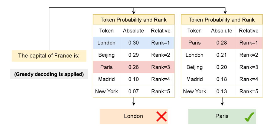Select the red-highlighted Paris row with Rank=1
This screenshot has width=273, height=129.
click(x=222, y=43)
